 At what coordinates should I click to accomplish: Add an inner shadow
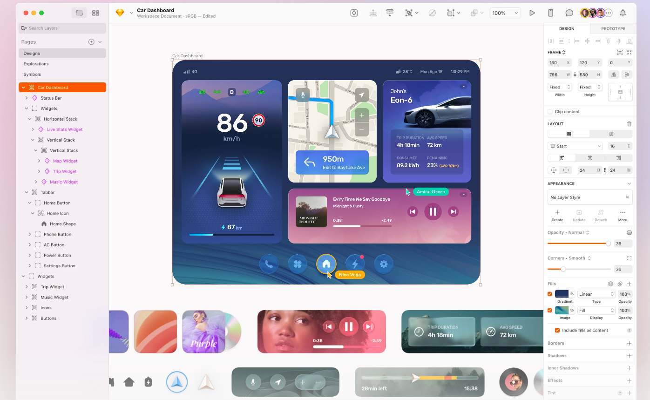click(629, 368)
